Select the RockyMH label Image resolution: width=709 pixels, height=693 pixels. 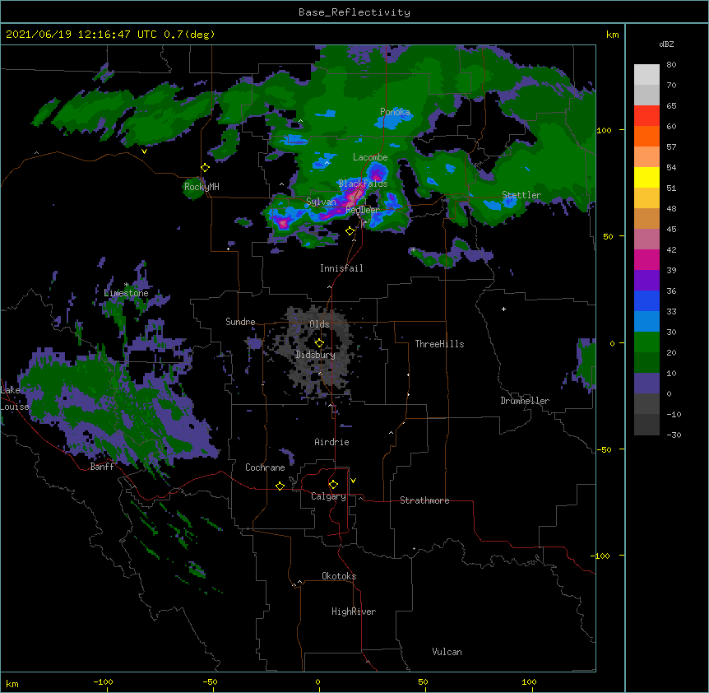[x=202, y=187]
